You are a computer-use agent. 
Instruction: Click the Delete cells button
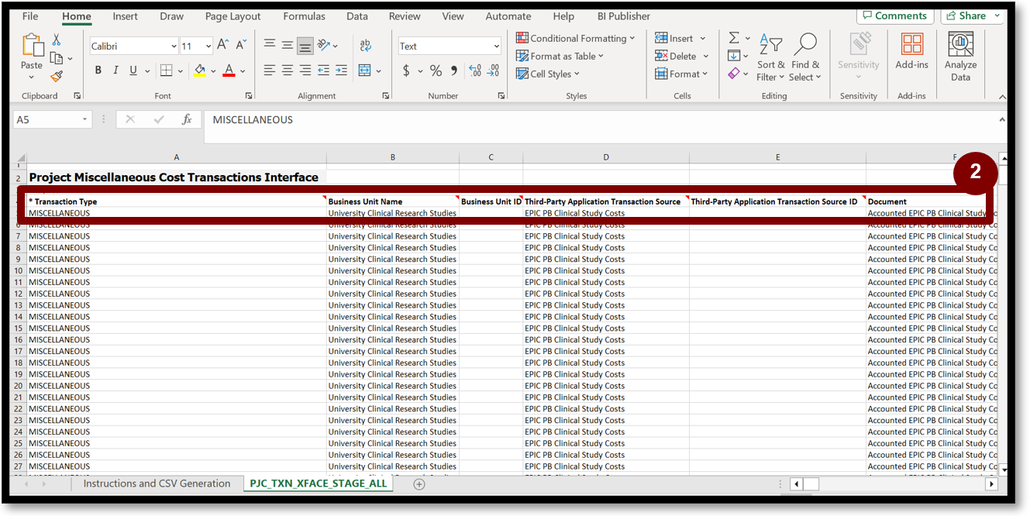(682, 56)
